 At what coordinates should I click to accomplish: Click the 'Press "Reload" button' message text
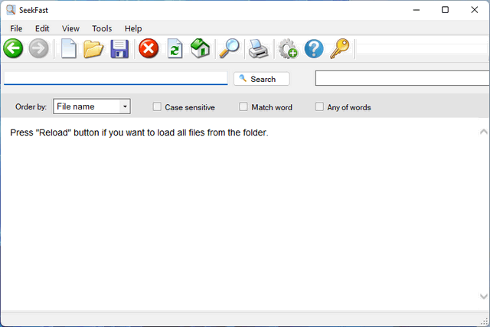[x=139, y=132]
